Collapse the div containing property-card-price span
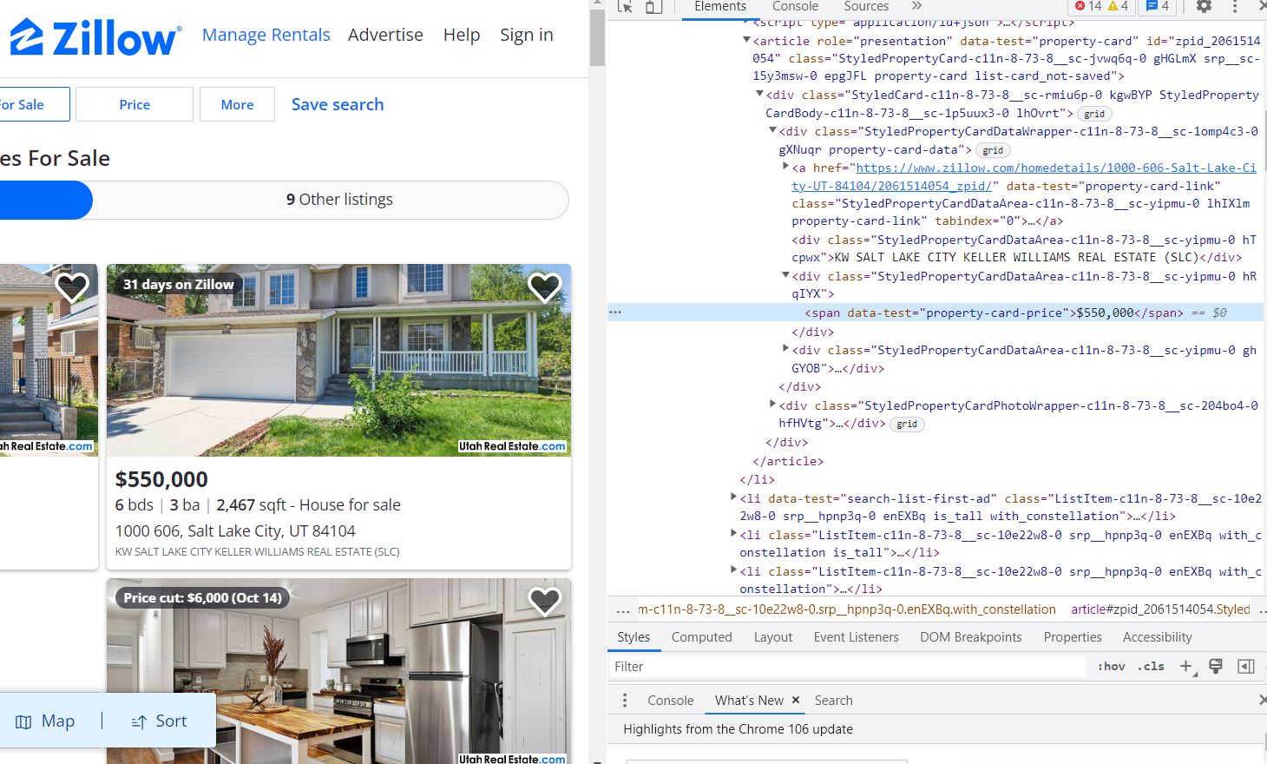This screenshot has width=1267, height=764. [785, 275]
